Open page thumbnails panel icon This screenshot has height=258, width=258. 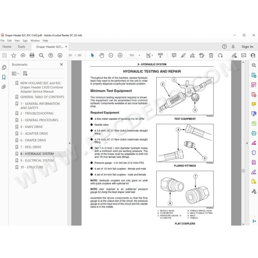pyautogui.click(x=4, y=67)
